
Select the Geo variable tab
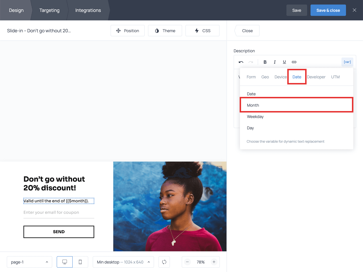tap(265, 77)
